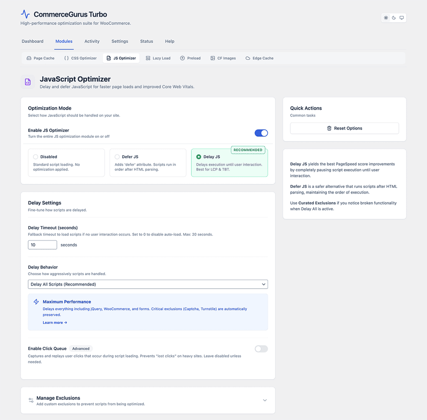Viewport: 427px width, 420px height.
Task: Click the purple JavaScript Optimizer header icon
Action: [28, 82]
